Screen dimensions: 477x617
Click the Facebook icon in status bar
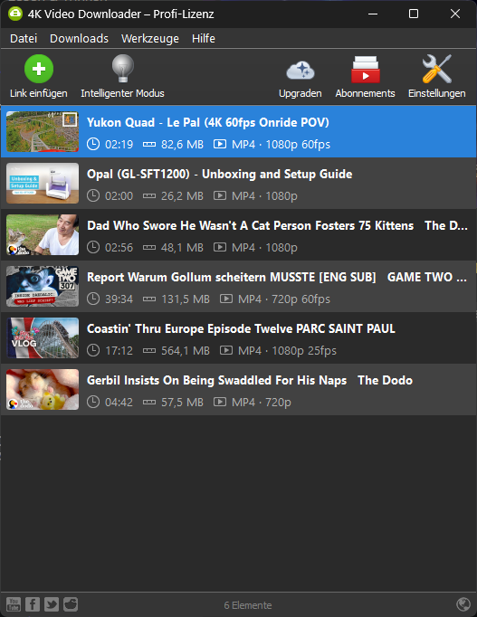(33, 604)
